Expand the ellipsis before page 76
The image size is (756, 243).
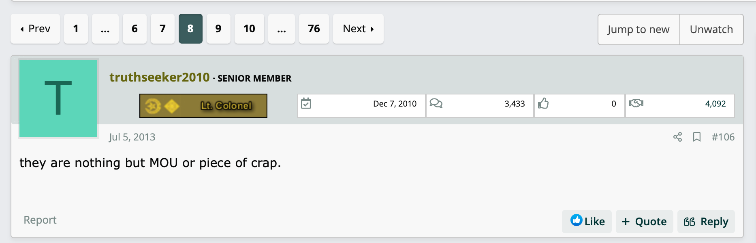[282, 29]
